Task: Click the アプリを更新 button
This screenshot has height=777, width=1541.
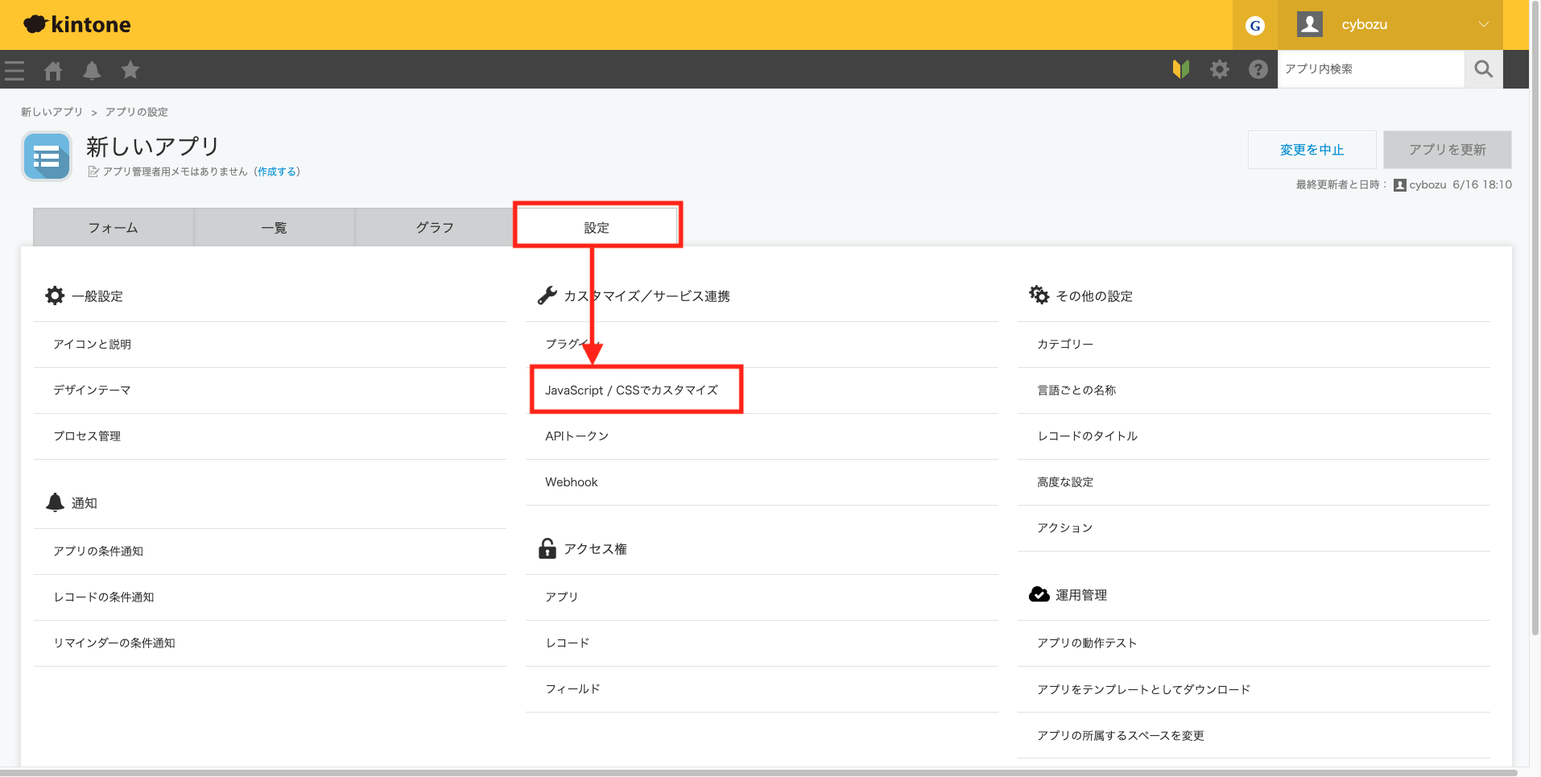Action: pos(1447,150)
